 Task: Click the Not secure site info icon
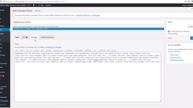(x=5, y=1)
